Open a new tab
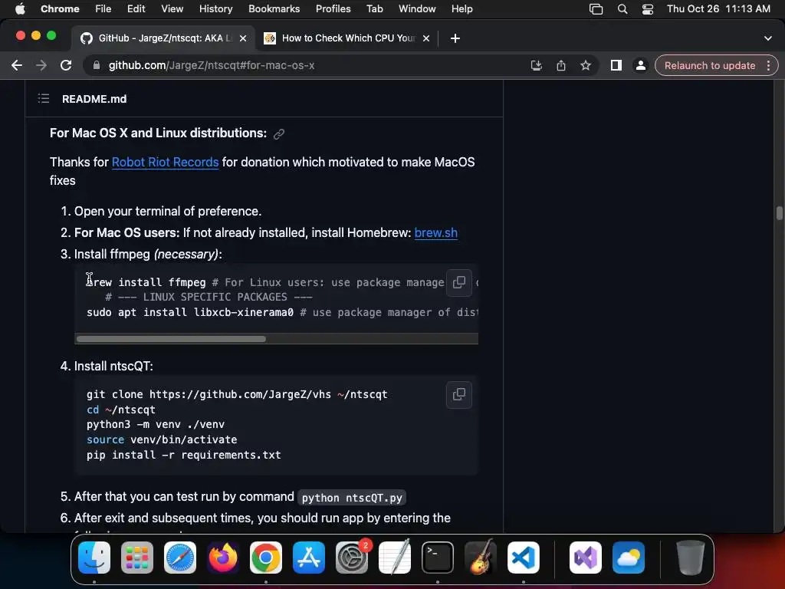The image size is (785, 589). point(455,38)
